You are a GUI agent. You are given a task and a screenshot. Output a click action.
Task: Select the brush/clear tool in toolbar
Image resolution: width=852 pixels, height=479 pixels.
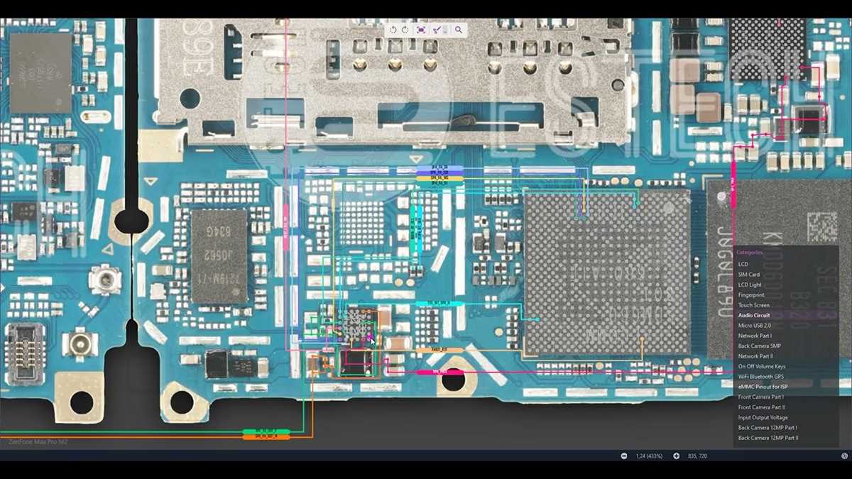(437, 30)
